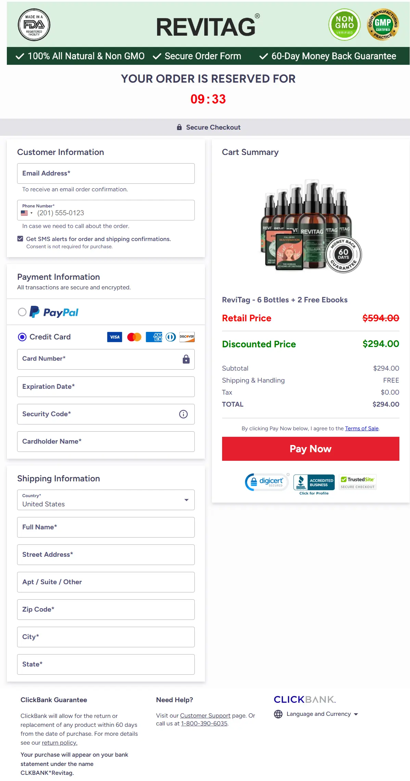Select PayPal as payment method
The width and height of the screenshot is (410, 781).
[22, 312]
